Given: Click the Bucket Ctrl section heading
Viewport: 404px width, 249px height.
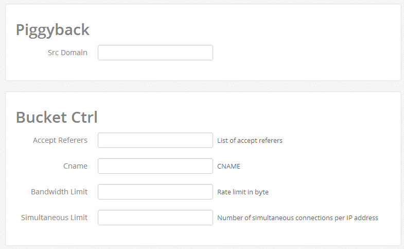Looking at the screenshot, I should [x=57, y=117].
